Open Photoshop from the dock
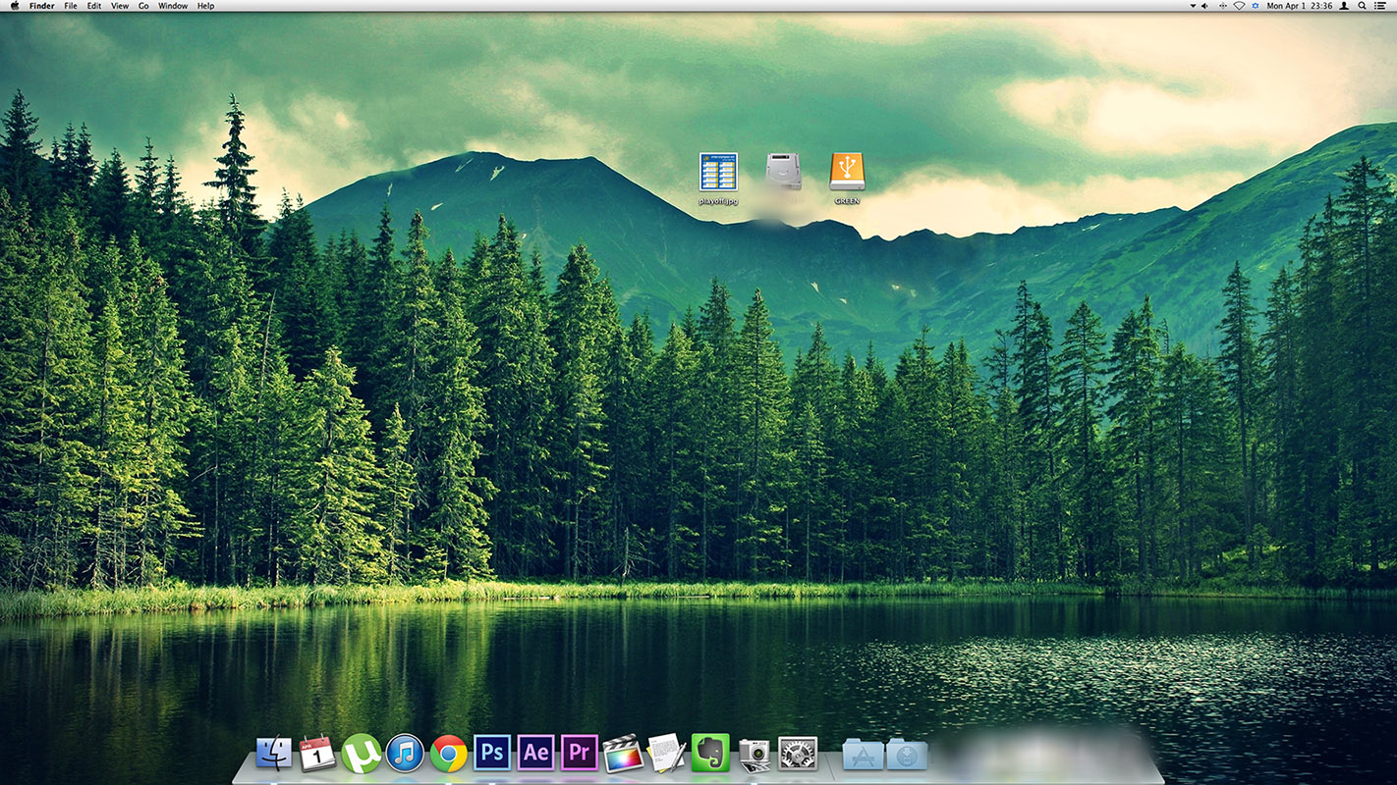 (x=492, y=753)
